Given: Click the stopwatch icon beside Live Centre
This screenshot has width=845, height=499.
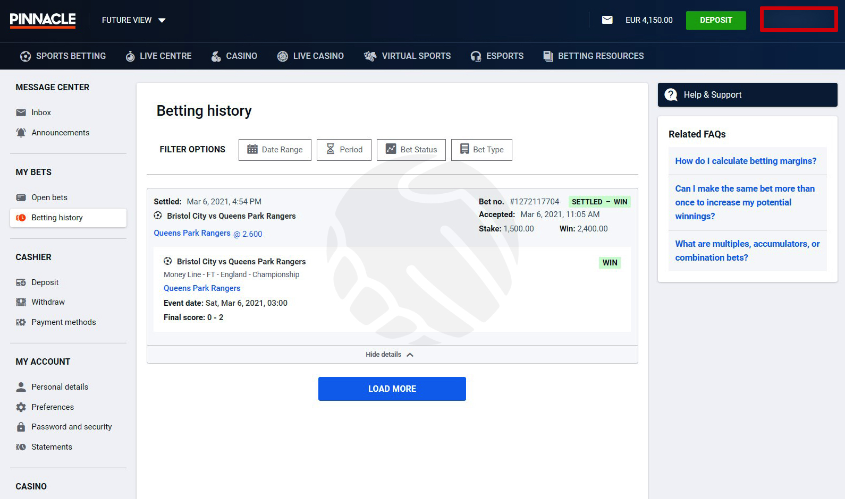Looking at the screenshot, I should [x=130, y=56].
